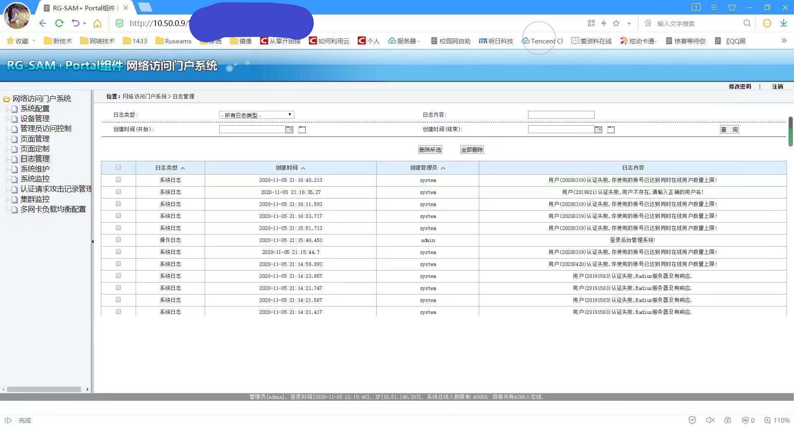Click the security shield icon in status bar

click(692, 420)
